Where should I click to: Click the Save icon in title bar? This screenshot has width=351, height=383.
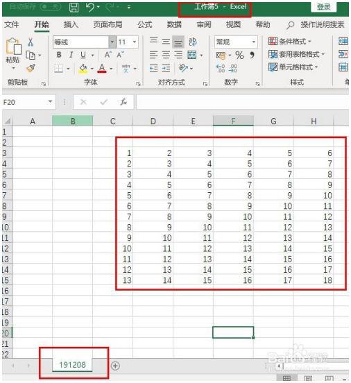click(74, 8)
